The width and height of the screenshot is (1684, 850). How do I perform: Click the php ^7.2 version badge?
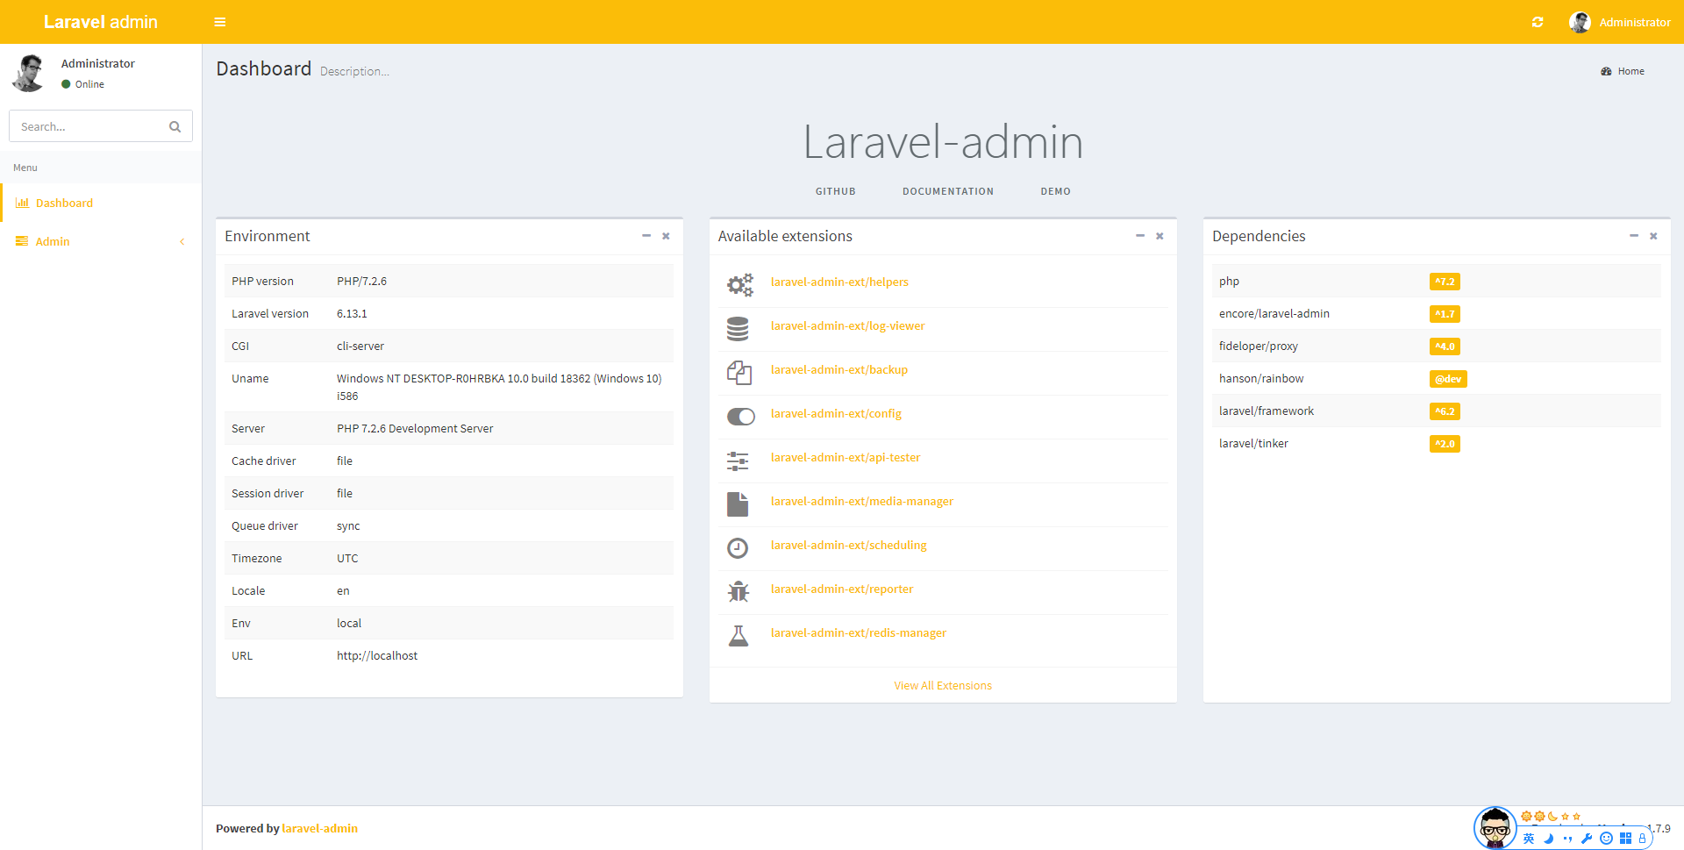coord(1445,282)
